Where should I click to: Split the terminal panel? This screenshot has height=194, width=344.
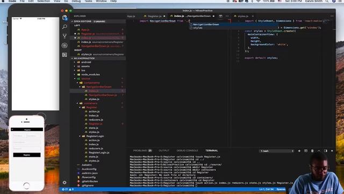pyautogui.click(x=306, y=151)
